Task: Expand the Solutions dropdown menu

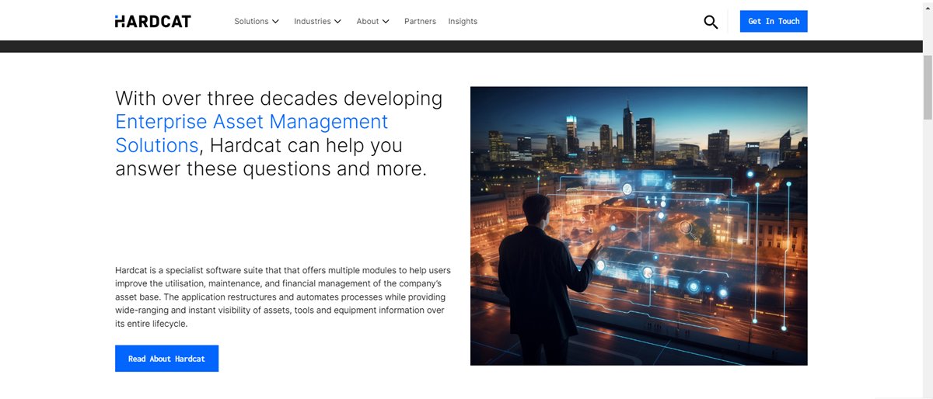Action: point(257,21)
